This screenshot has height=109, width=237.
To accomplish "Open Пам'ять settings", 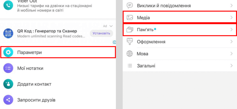I will (180, 30).
